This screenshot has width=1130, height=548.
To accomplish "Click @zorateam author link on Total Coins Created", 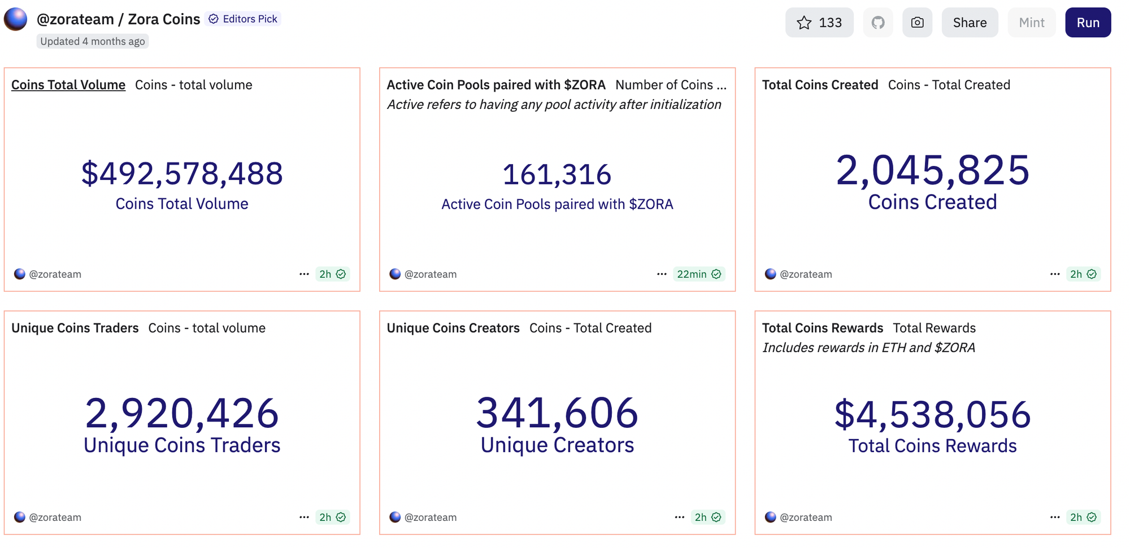I will point(805,274).
